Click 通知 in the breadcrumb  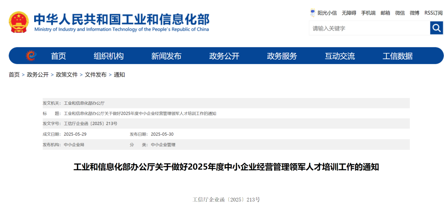(119, 75)
